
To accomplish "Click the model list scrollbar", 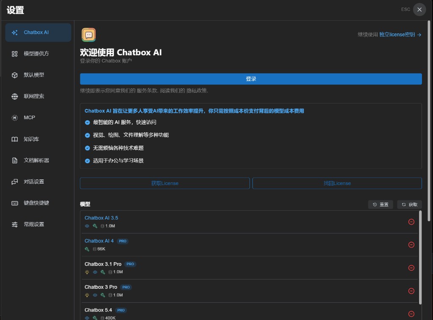I will click(x=420, y=258).
